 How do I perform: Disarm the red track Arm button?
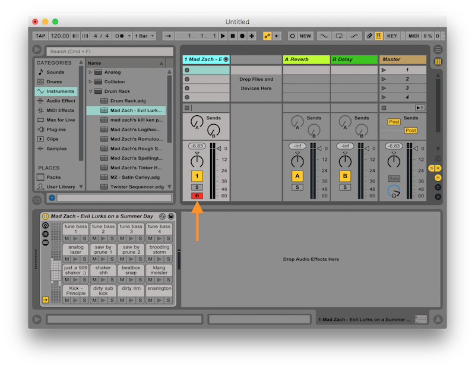[197, 195]
